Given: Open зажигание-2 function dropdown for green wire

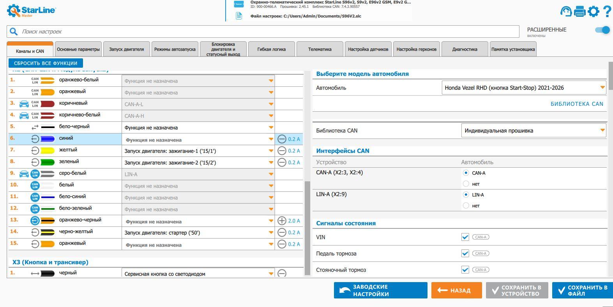Looking at the screenshot, I should coord(198,163).
